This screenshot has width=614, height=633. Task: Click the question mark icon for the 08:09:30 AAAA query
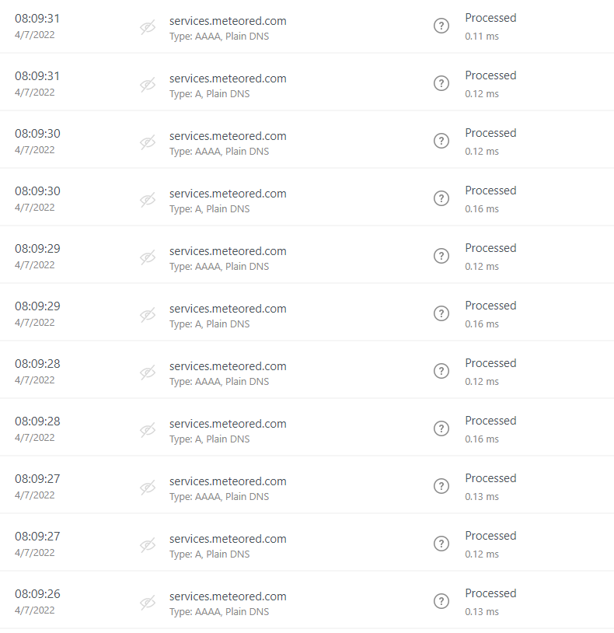point(441,141)
